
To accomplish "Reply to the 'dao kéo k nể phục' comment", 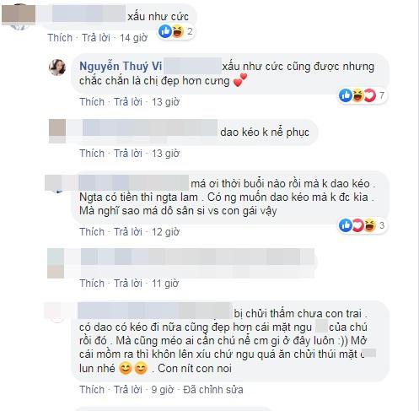I will point(128,154).
